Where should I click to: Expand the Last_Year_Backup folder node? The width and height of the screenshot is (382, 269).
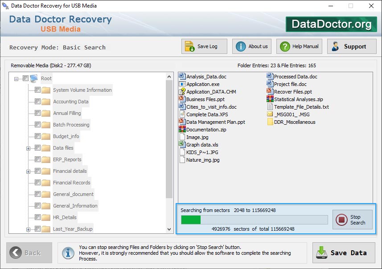(x=28, y=229)
